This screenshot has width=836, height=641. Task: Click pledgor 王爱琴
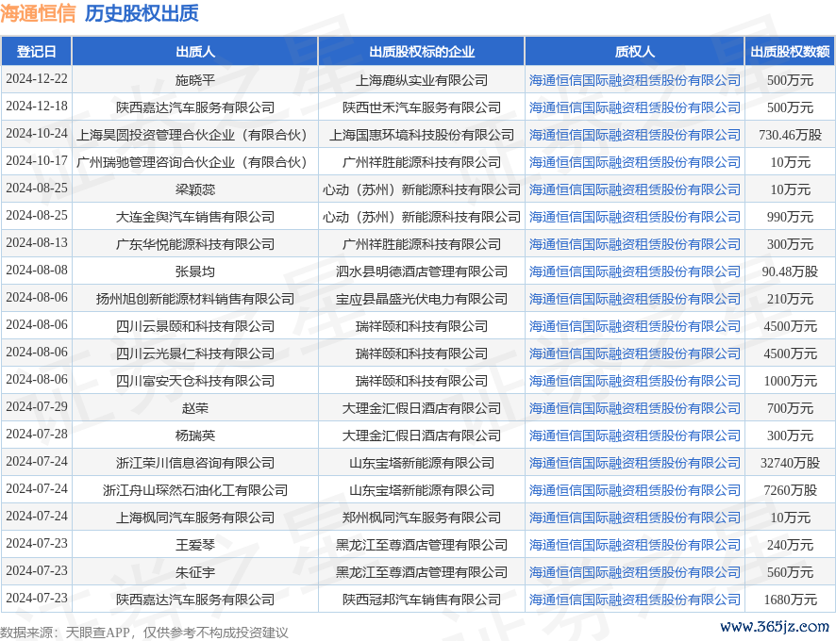pyautogui.click(x=195, y=545)
